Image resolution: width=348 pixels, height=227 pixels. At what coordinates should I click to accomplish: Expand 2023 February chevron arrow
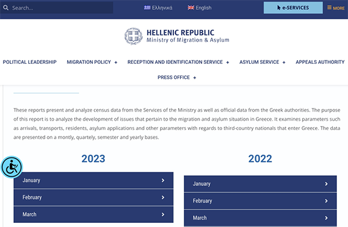[x=163, y=197]
